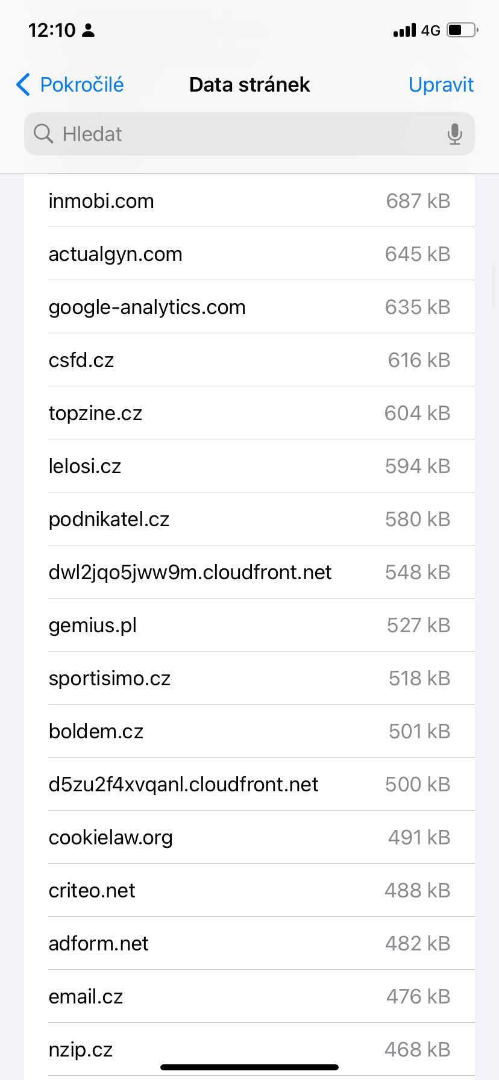This screenshot has height=1080, width=499.
Task: Tap the search magnifier icon
Action: pyautogui.click(x=43, y=134)
